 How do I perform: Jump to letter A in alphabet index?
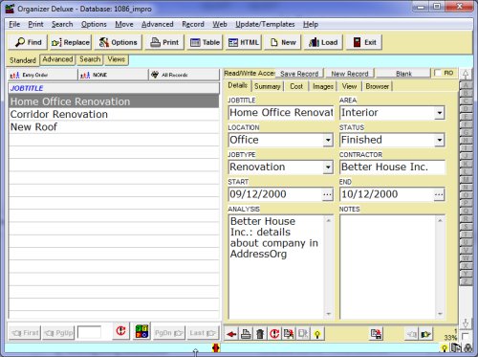pyautogui.click(x=466, y=85)
